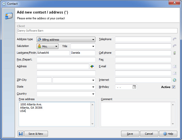The image size is (182, 140).
Task: Toggle the Active checkbox
Action: click(174, 87)
